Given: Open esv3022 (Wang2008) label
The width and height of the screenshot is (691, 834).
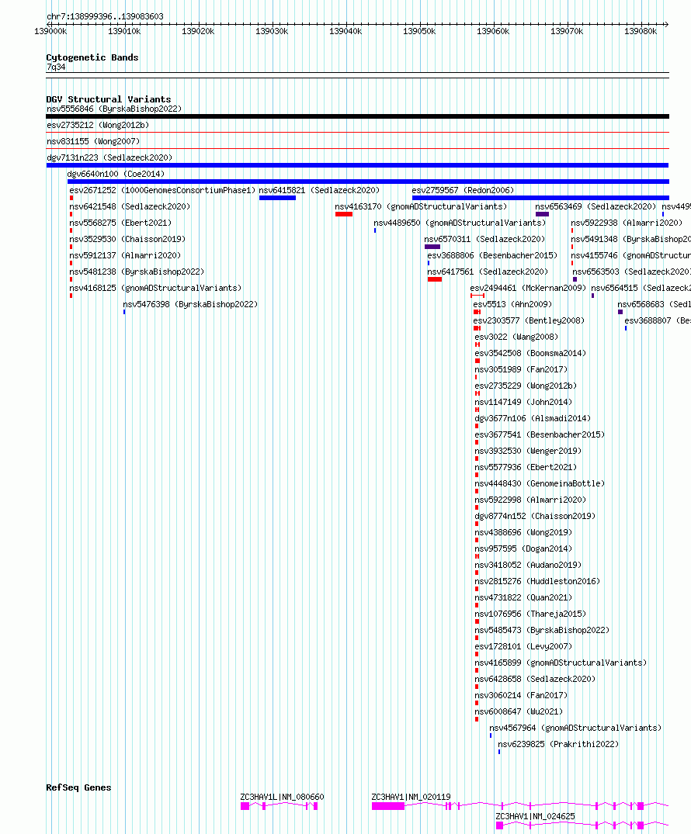Looking at the screenshot, I should [517, 337].
